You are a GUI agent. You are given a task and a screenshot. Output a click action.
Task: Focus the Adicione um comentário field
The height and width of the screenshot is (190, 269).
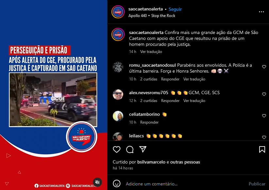185,184
